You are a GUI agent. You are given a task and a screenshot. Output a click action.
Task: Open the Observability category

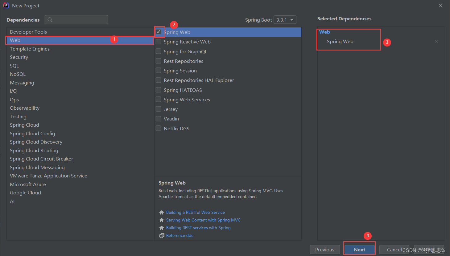point(80,108)
